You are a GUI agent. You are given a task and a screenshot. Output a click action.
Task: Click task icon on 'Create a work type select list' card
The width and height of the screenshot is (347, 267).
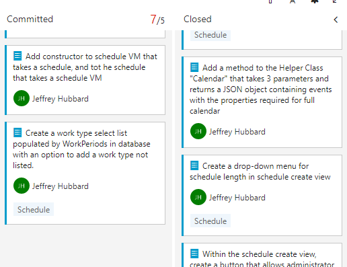pos(17,132)
